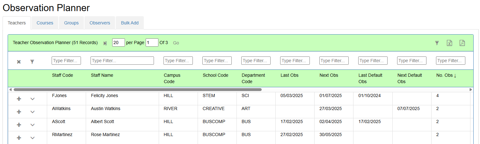Add observation for Felicity Jones plus icon
Viewport: 480px width, 144px height.
(19, 99)
